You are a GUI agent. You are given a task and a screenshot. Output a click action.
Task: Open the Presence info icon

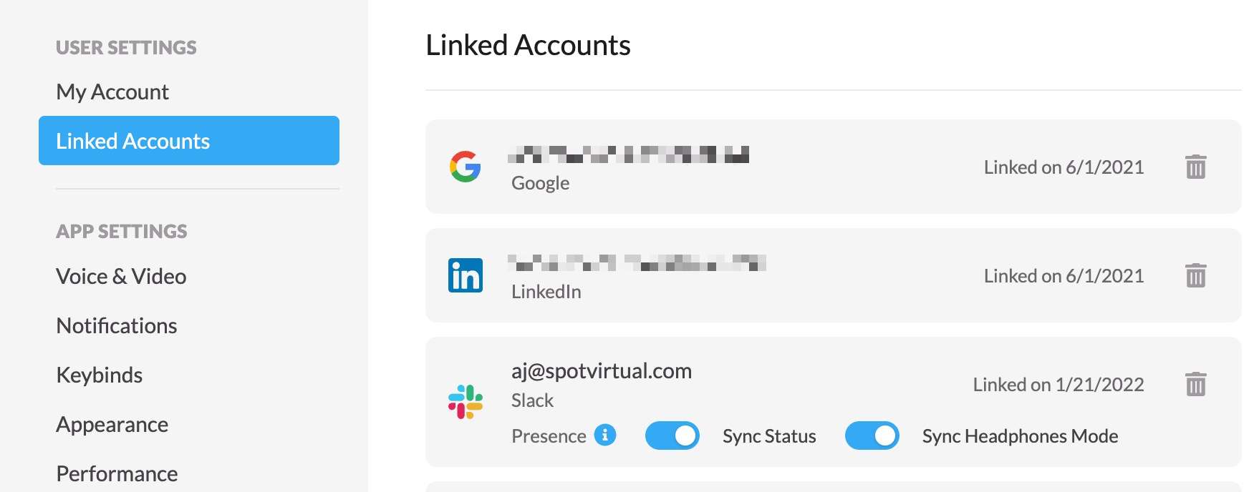(605, 435)
